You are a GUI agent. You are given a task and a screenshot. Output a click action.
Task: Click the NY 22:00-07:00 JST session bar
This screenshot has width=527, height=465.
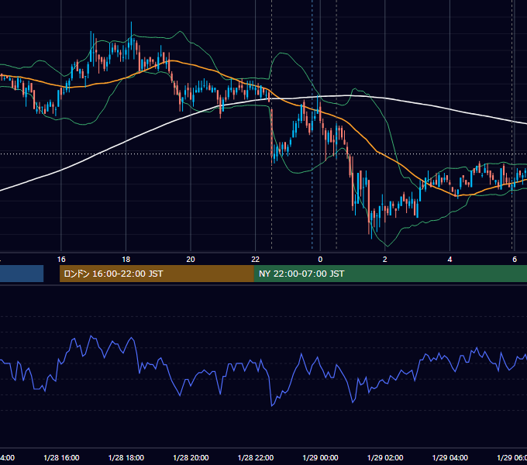click(390, 274)
